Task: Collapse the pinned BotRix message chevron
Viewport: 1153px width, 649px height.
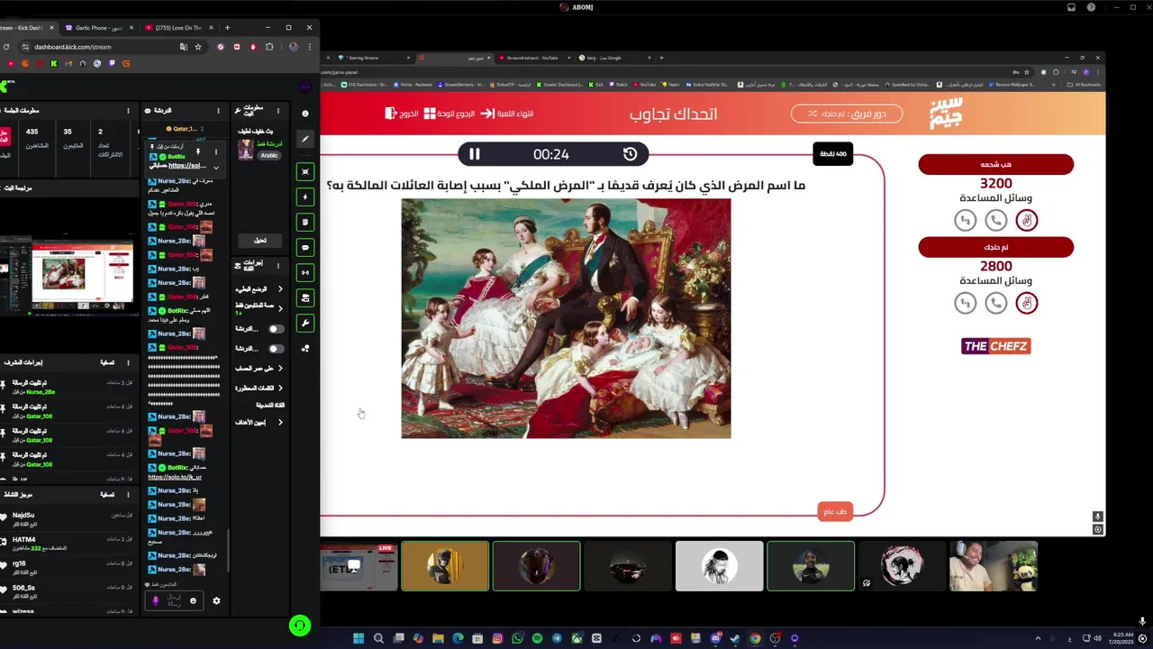Action: (x=215, y=167)
